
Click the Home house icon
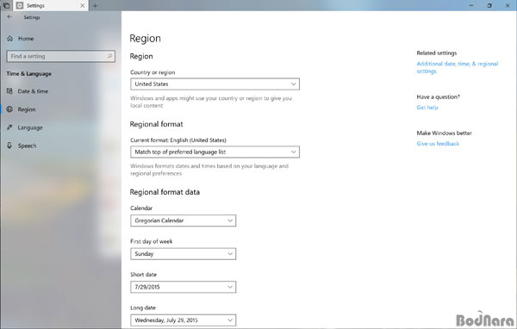pyautogui.click(x=9, y=39)
